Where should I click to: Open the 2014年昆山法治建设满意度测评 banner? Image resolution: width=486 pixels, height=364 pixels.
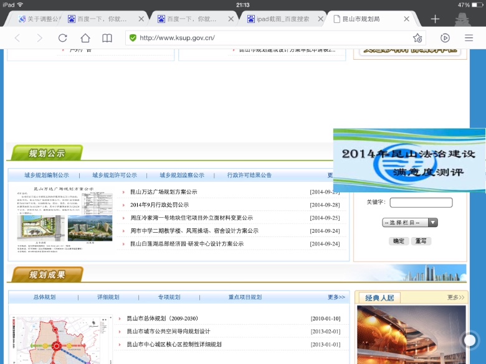pos(409,161)
